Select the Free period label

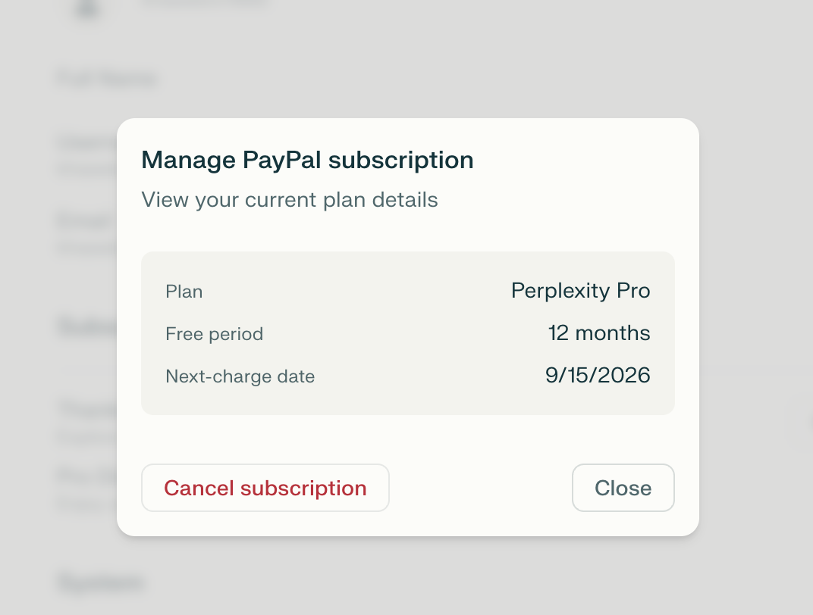[214, 334]
